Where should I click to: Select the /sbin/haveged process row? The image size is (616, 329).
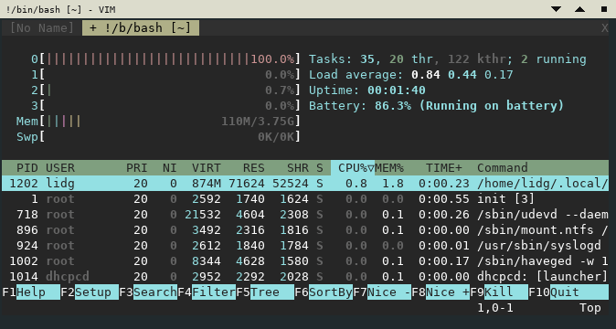tap(305, 261)
